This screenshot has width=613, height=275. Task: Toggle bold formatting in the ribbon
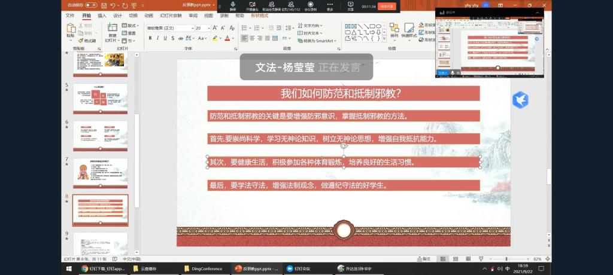pos(150,38)
